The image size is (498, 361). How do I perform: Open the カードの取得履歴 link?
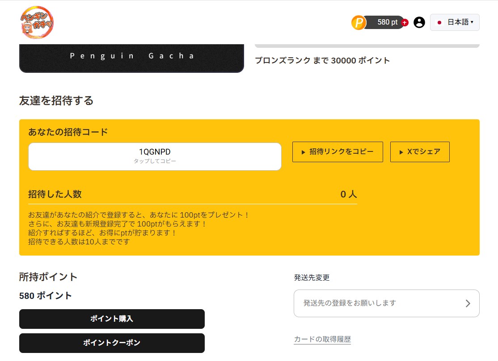click(322, 339)
